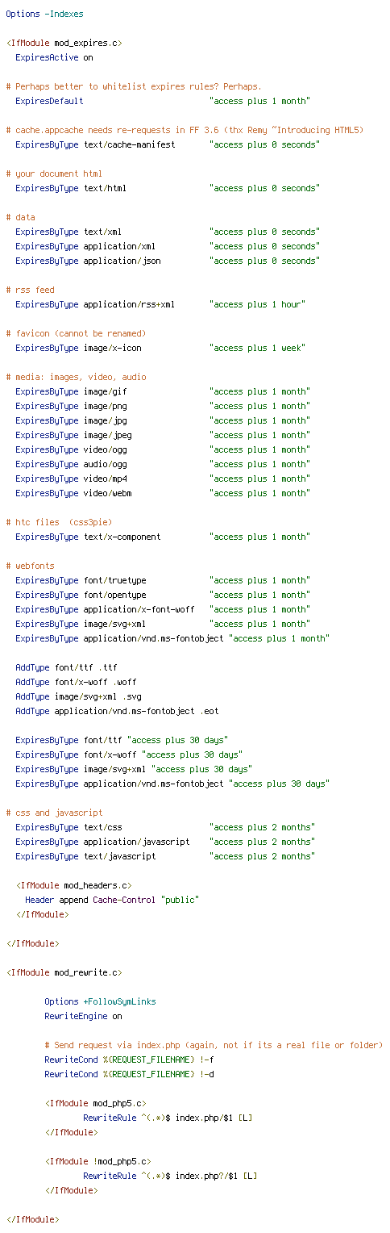Click the opening IfModule mod_expires.c tag
The width and height of the screenshot is (390, 1233).
(x=64, y=43)
